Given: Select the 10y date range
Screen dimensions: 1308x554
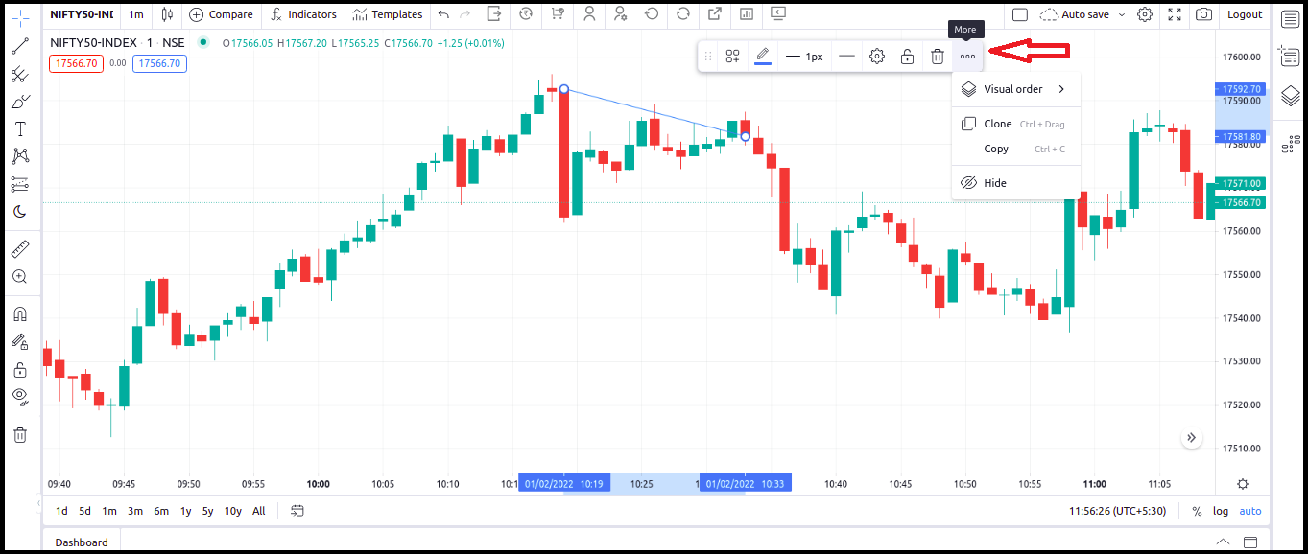Looking at the screenshot, I should (233, 511).
